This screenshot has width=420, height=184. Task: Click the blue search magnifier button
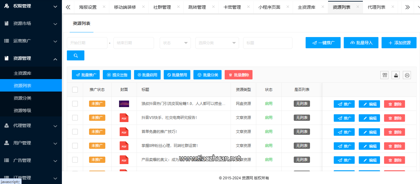[76, 55]
